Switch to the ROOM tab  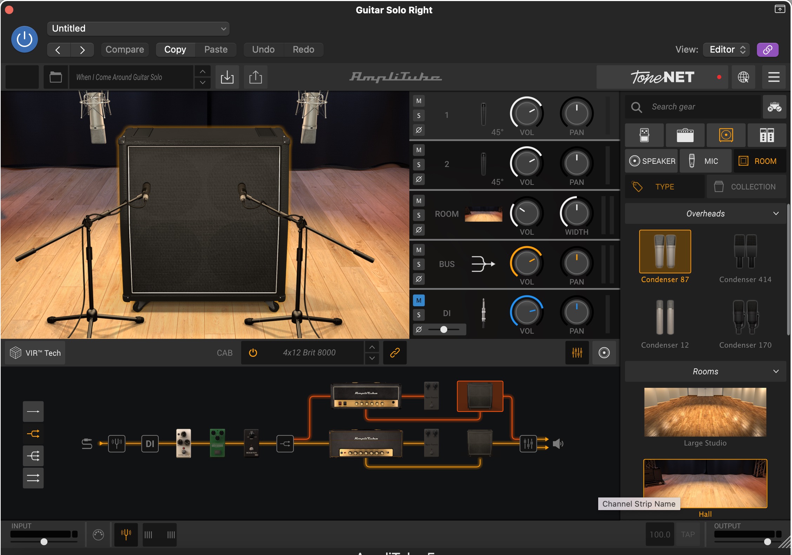[760, 161]
